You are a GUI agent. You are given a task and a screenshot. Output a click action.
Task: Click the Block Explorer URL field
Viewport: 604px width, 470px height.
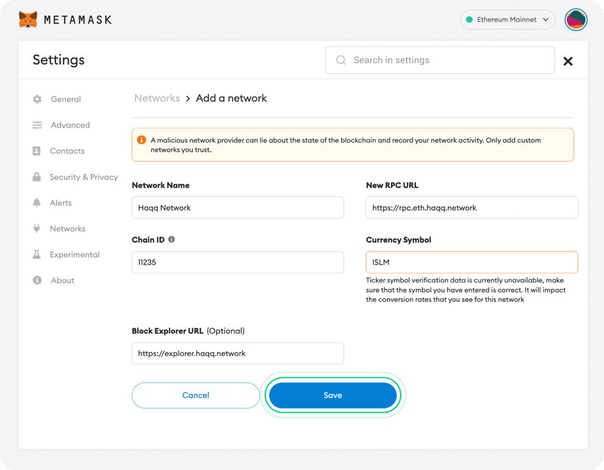[x=237, y=353]
